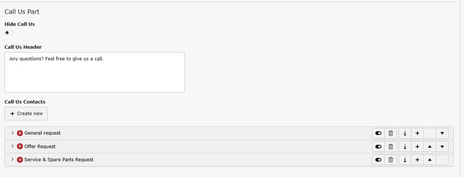464x177 pixels.
Task: Move Service & Spare Parts Request up
Action: click(x=430, y=160)
